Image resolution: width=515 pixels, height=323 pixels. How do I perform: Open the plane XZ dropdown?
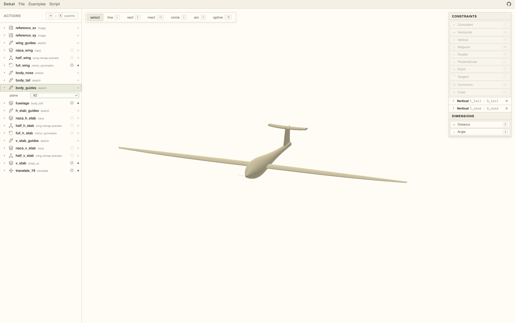[x=55, y=95]
